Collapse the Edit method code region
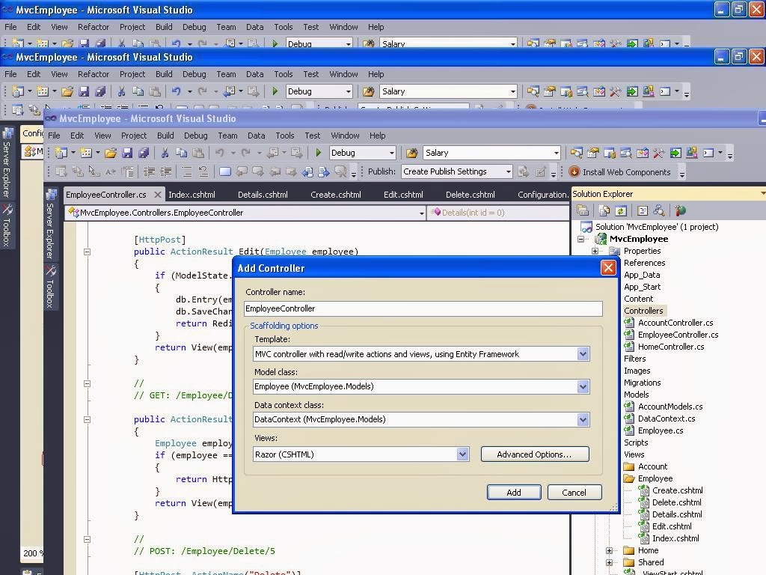 [87, 252]
